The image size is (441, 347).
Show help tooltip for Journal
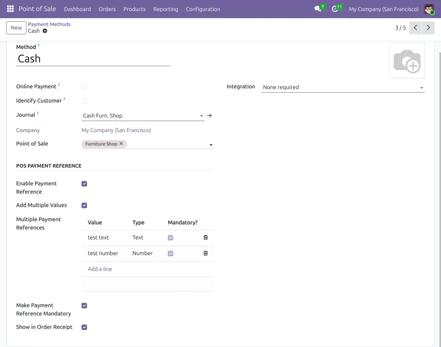click(37, 113)
